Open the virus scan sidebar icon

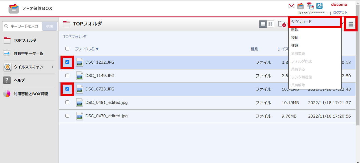[x=7, y=67]
